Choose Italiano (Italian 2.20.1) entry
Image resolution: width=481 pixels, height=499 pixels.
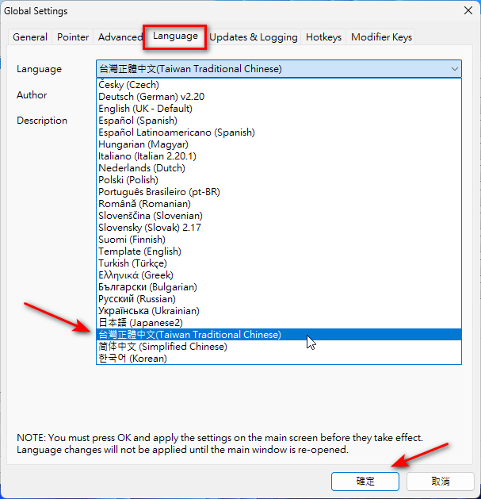coord(147,156)
